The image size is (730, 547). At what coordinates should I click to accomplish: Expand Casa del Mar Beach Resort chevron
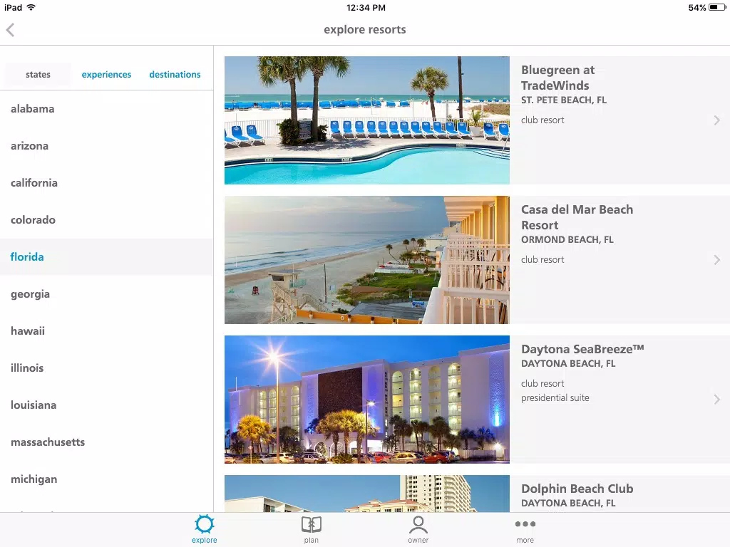click(x=717, y=260)
